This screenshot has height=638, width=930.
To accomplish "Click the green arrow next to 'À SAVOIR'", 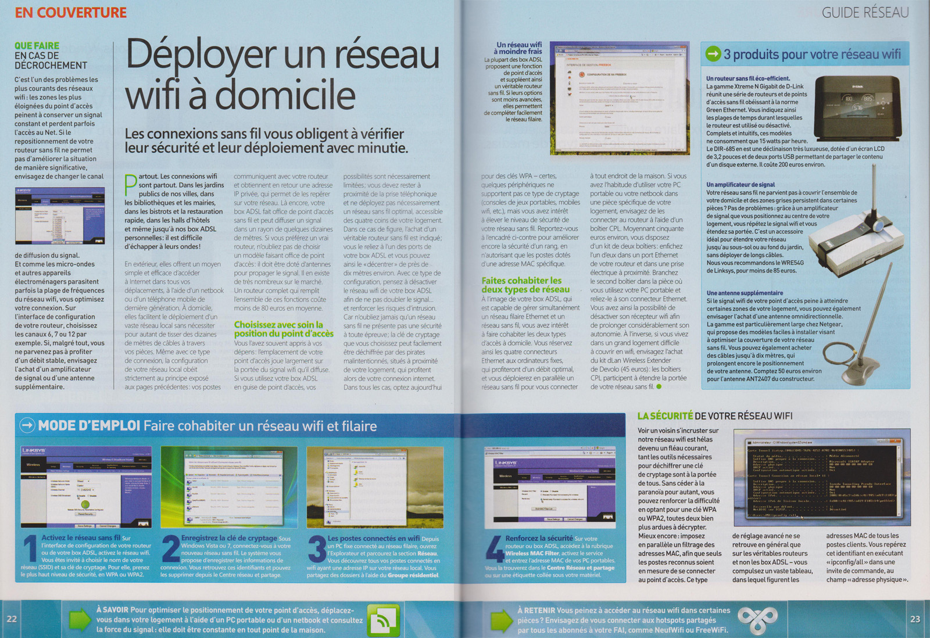I will [x=80, y=620].
